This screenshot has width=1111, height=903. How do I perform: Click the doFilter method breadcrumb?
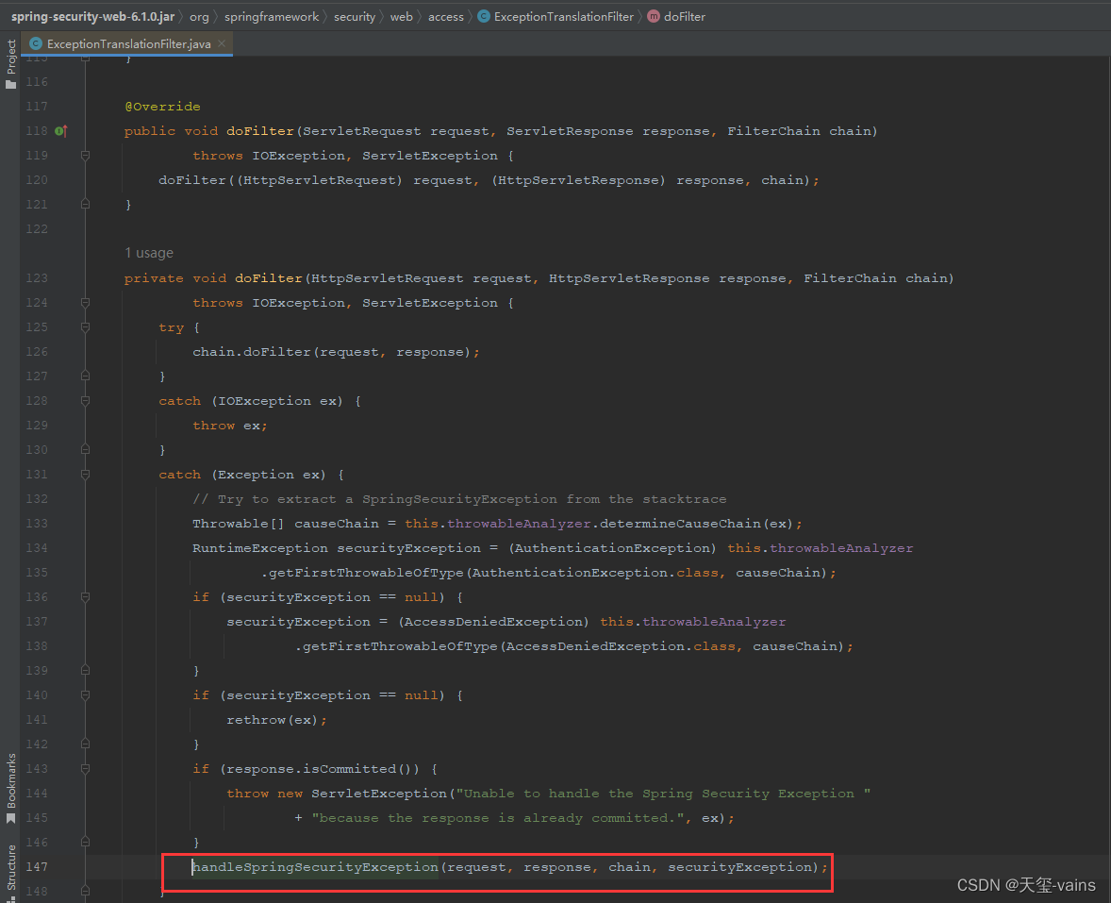pyautogui.click(x=676, y=16)
